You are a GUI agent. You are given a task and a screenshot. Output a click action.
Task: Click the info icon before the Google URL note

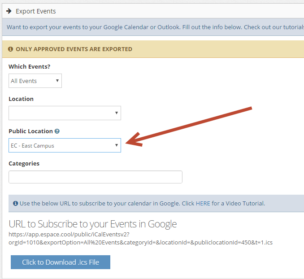[16, 203]
